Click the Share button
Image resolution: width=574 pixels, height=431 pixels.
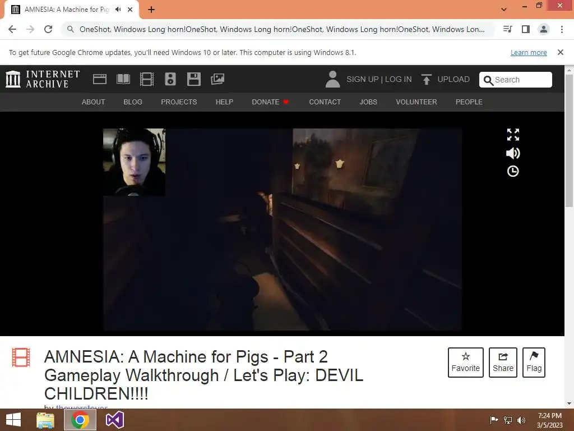click(x=503, y=363)
